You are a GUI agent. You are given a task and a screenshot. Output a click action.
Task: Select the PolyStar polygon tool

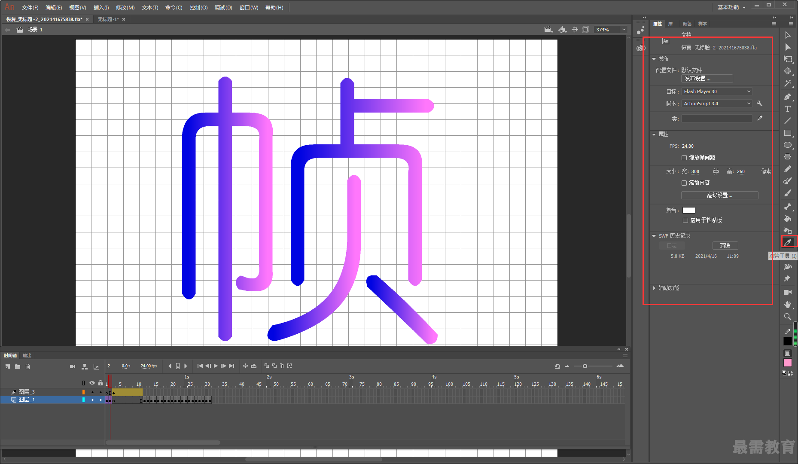[x=787, y=157]
